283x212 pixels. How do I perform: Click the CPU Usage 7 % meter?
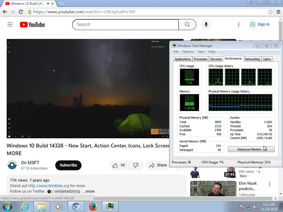coord(189,77)
